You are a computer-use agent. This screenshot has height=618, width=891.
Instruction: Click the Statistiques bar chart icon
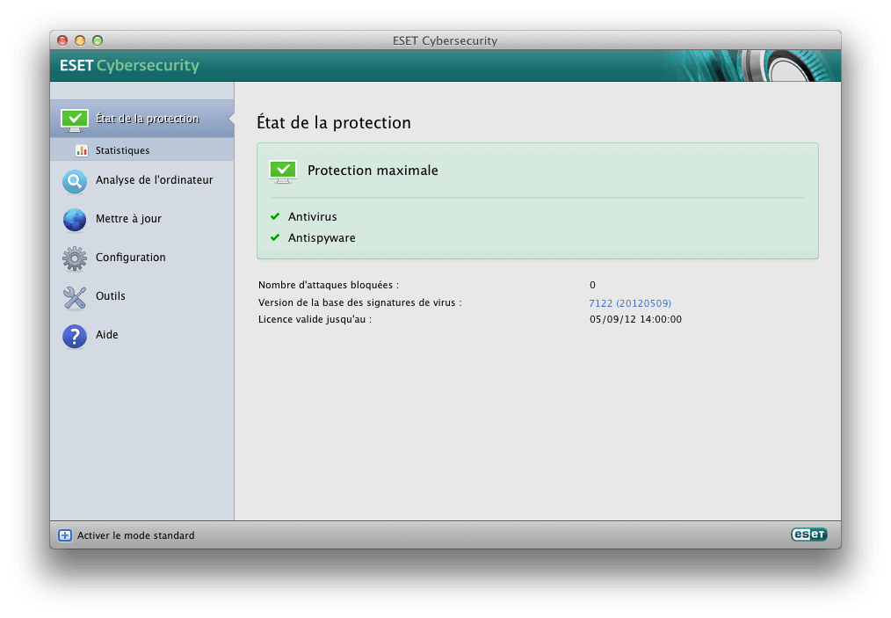click(x=82, y=150)
